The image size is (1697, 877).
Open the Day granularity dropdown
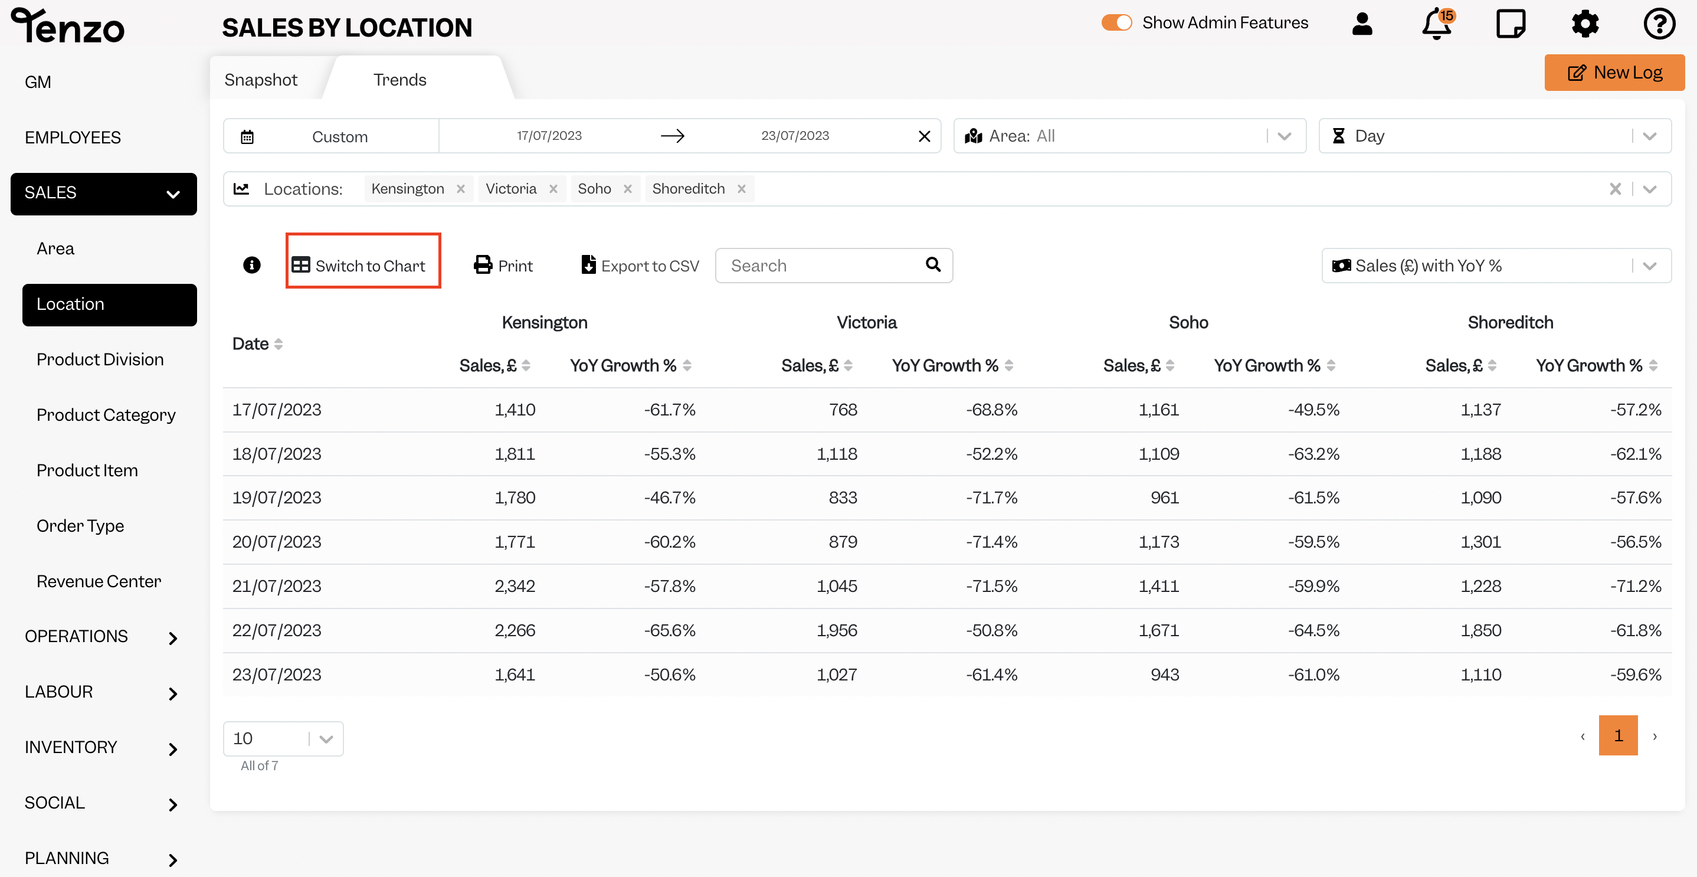click(x=1494, y=136)
